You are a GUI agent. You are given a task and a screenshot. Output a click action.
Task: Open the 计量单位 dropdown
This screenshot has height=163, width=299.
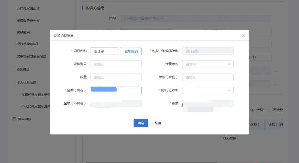(208, 64)
